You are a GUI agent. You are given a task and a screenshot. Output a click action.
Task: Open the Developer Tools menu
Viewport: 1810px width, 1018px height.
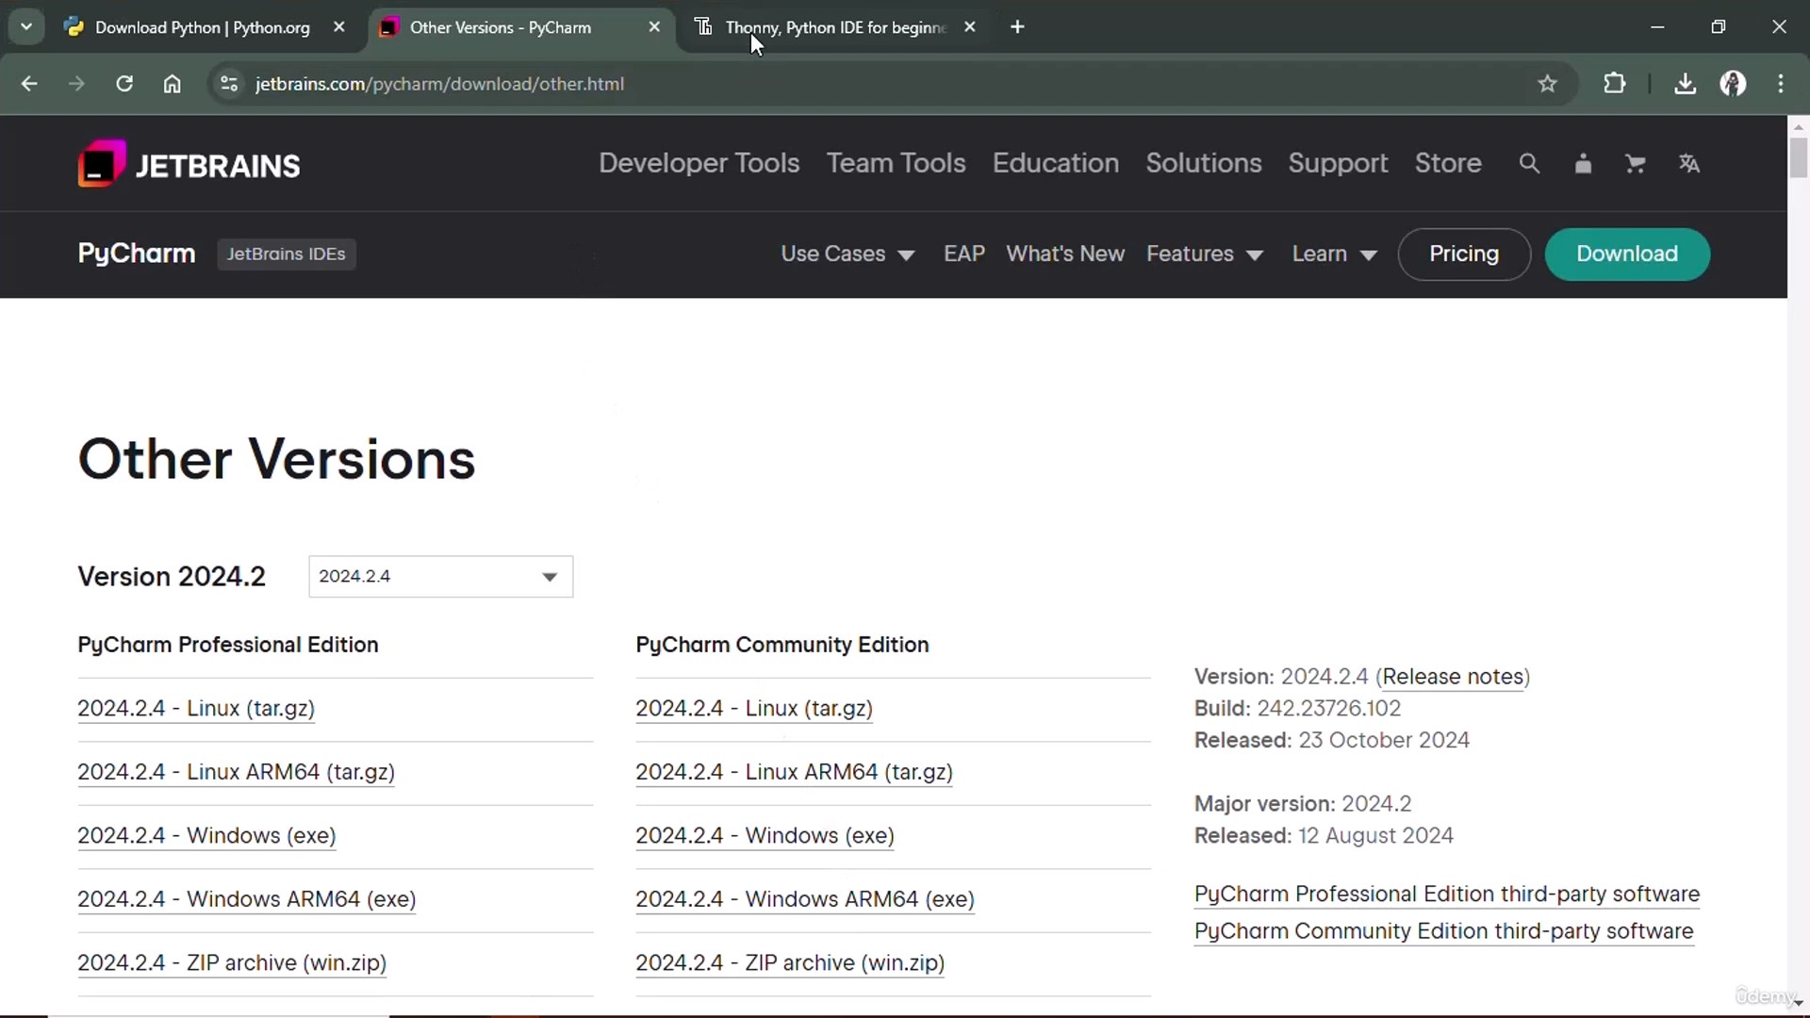tap(699, 163)
